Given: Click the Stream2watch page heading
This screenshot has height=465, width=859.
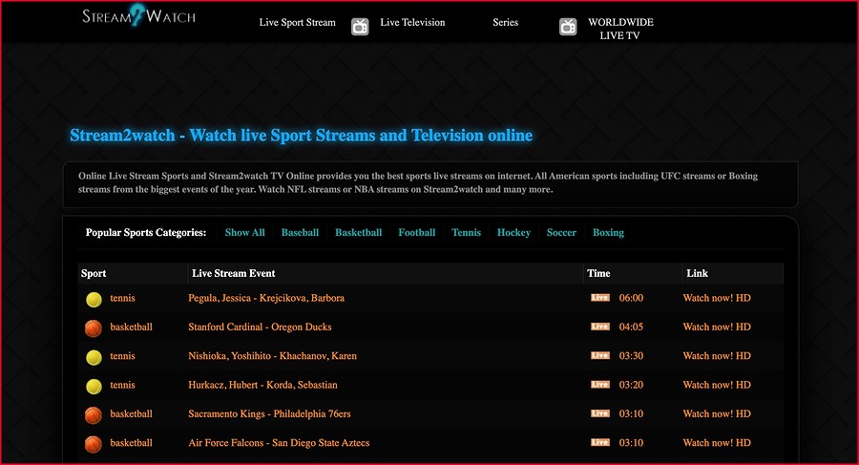Looking at the screenshot, I should [301, 136].
